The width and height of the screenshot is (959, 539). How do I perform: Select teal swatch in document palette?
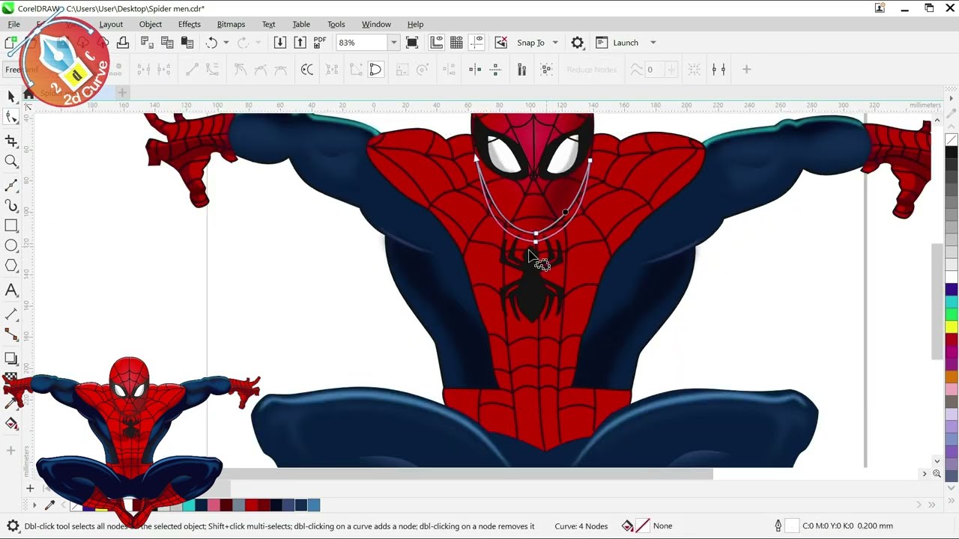pos(189,505)
